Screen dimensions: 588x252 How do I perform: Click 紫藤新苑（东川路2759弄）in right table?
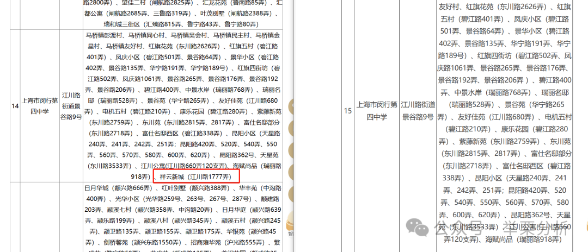tap(499, 142)
